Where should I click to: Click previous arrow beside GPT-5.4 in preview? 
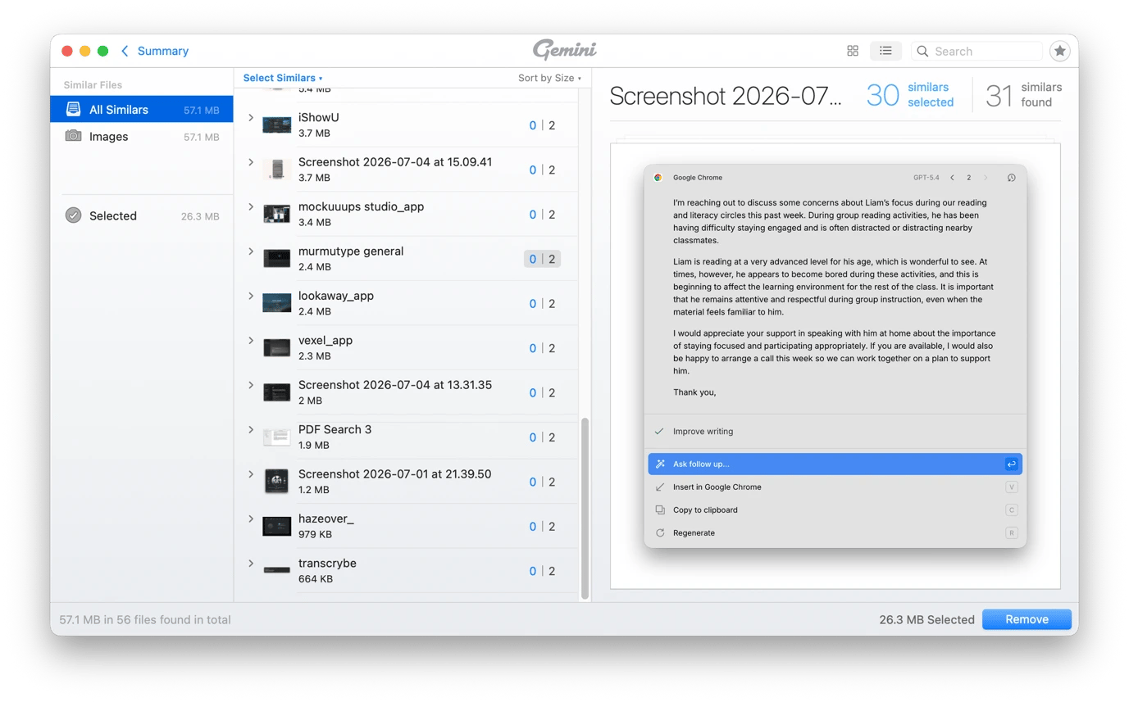[952, 178]
